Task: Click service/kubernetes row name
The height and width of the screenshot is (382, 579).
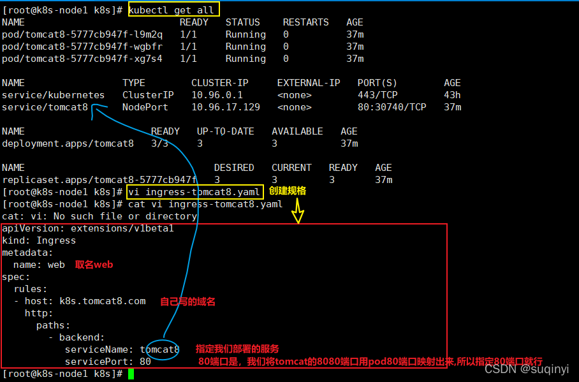Action: click(53, 95)
